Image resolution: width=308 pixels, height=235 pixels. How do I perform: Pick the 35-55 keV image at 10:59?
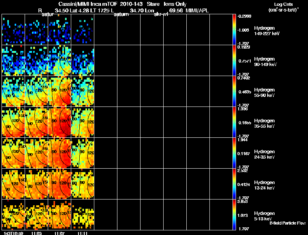(13, 122)
